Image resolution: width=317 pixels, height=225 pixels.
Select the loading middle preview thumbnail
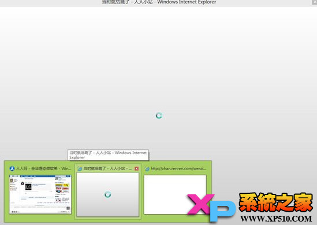click(x=108, y=194)
